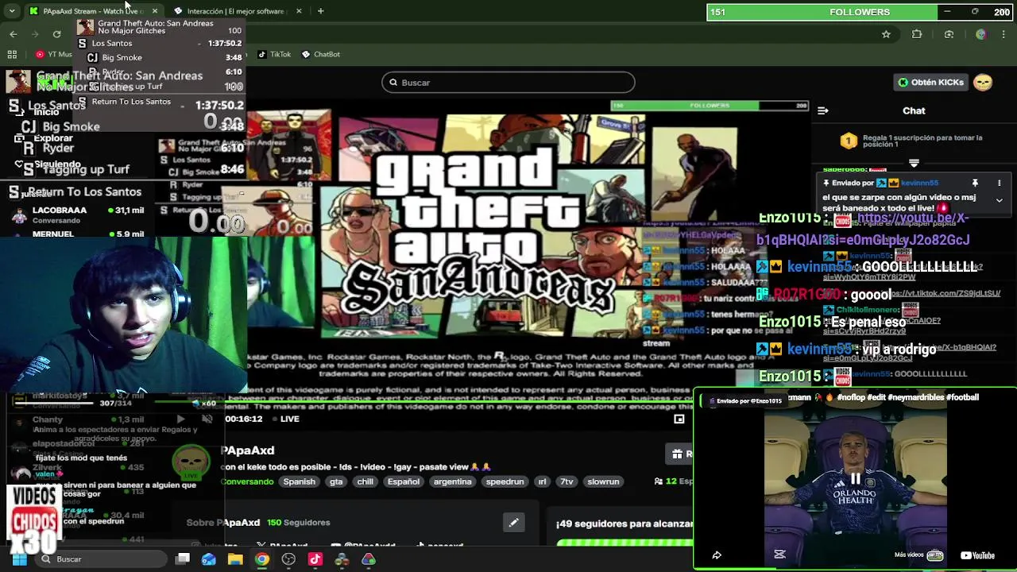
Task: Select the speedrun tag
Action: pyautogui.click(x=505, y=481)
